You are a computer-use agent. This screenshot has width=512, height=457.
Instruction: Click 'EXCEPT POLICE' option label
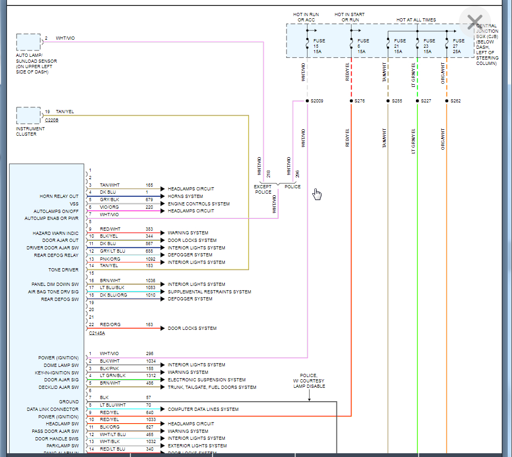(263, 189)
